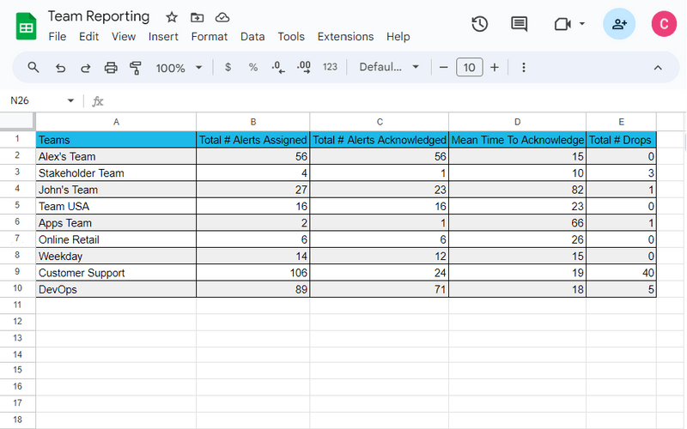Image resolution: width=687 pixels, height=429 pixels.
Task: Format as percent
Action: 252,68
